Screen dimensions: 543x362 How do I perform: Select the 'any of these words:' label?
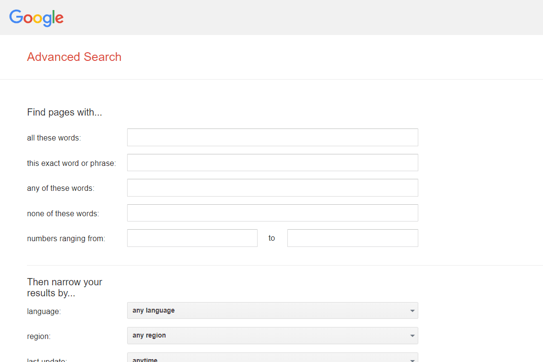[x=60, y=188]
